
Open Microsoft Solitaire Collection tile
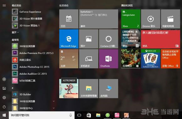click(x=151, y=59)
